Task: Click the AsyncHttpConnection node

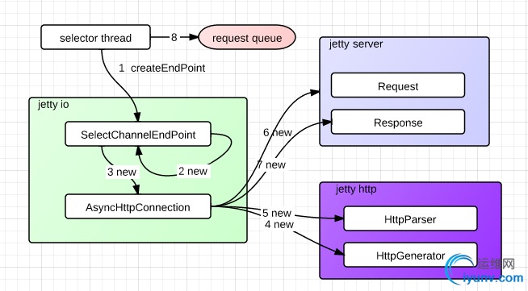Action: tap(138, 206)
